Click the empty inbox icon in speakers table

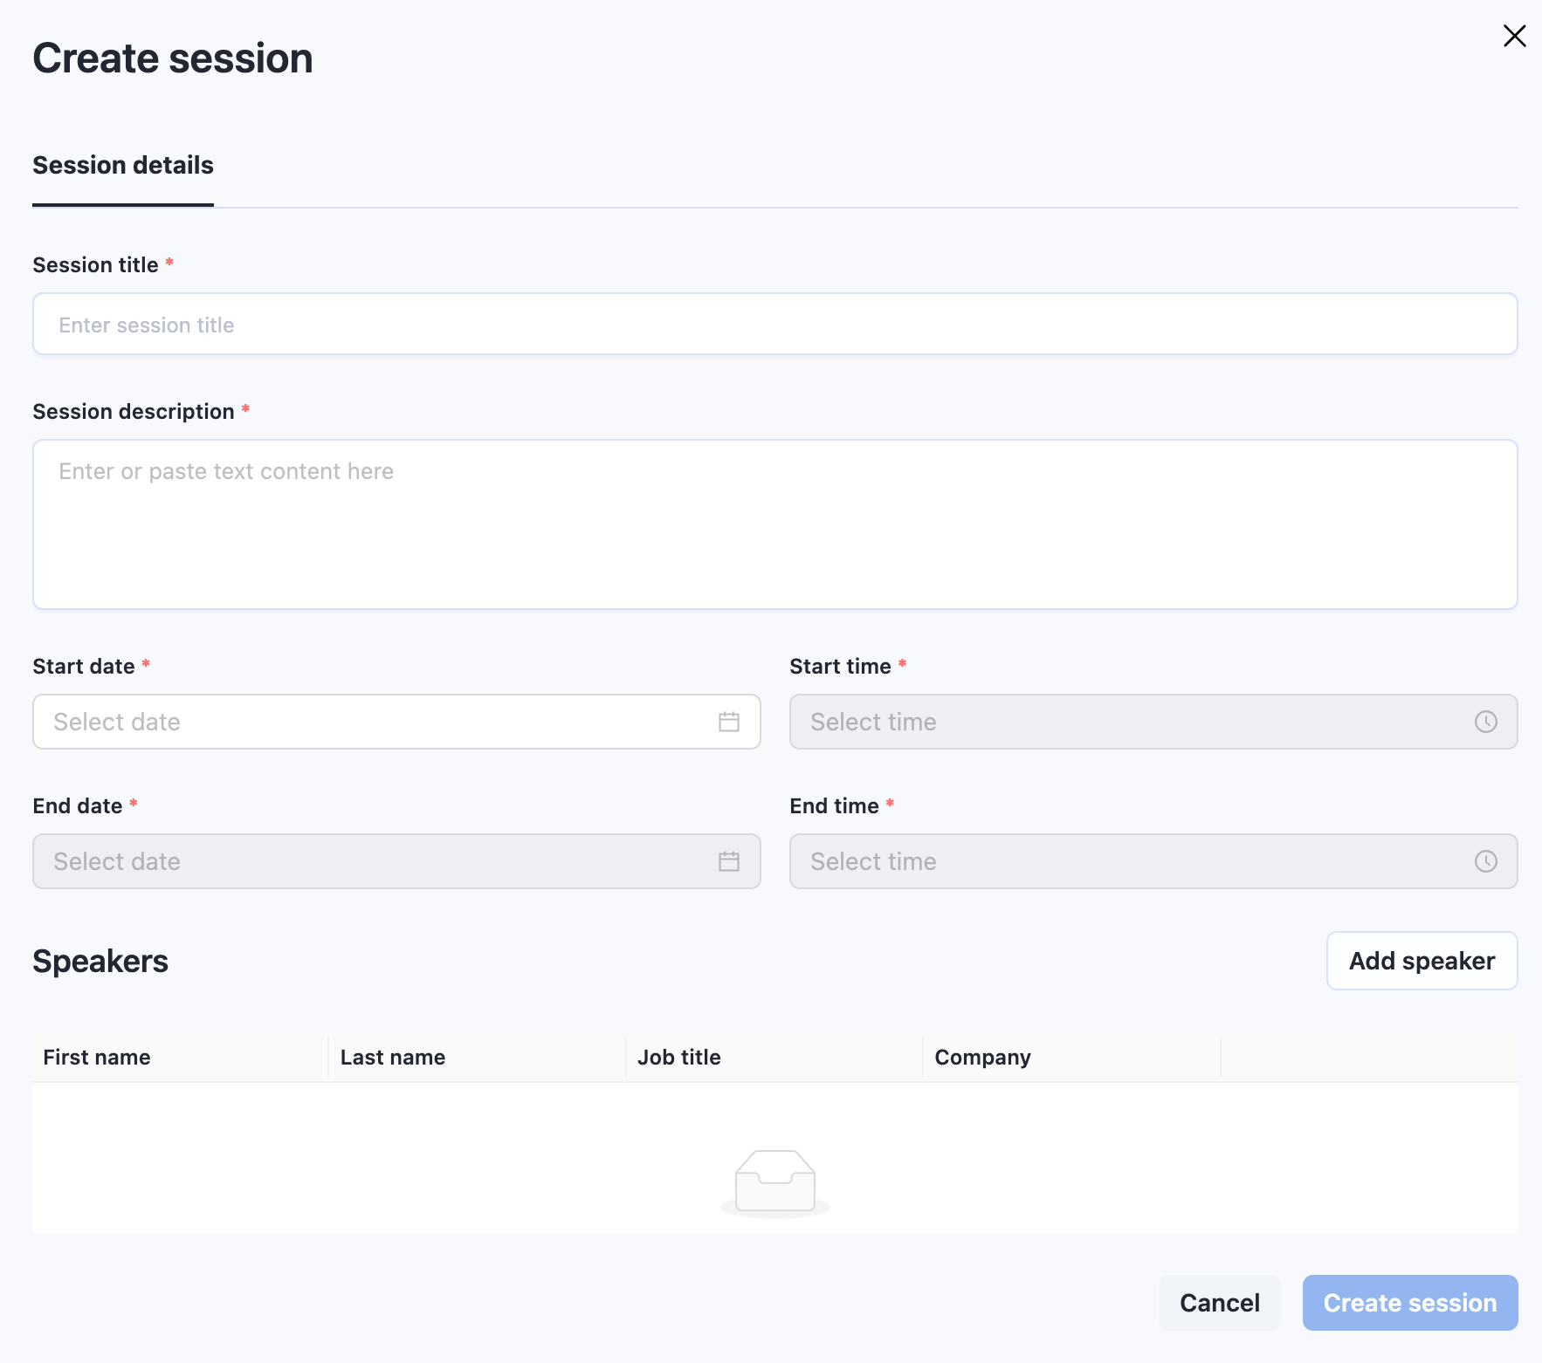pos(774,1181)
